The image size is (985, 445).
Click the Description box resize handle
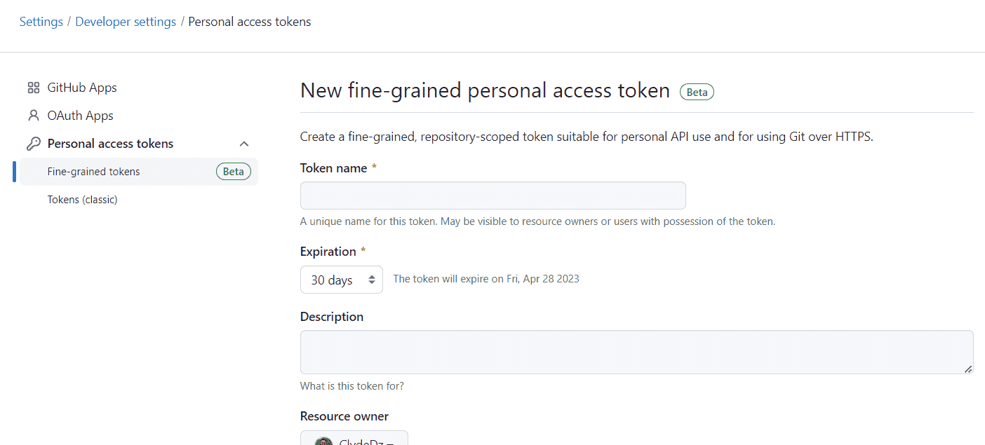968,369
